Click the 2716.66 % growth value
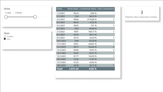The height and width of the screenshot is (92, 163). point(92,19)
